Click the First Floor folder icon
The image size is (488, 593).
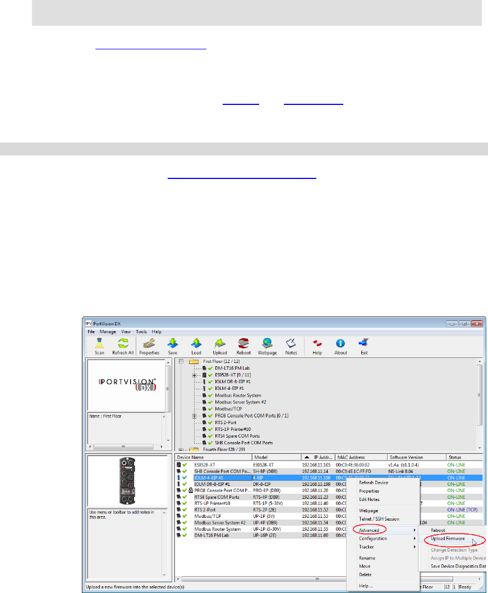pos(194,361)
